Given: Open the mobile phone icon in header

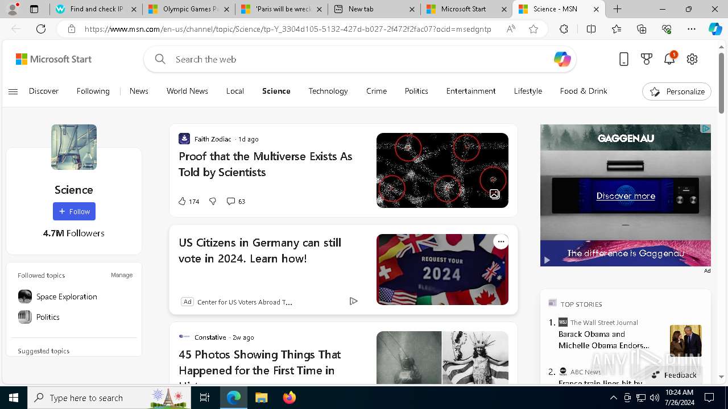Looking at the screenshot, I should (624, 59).
